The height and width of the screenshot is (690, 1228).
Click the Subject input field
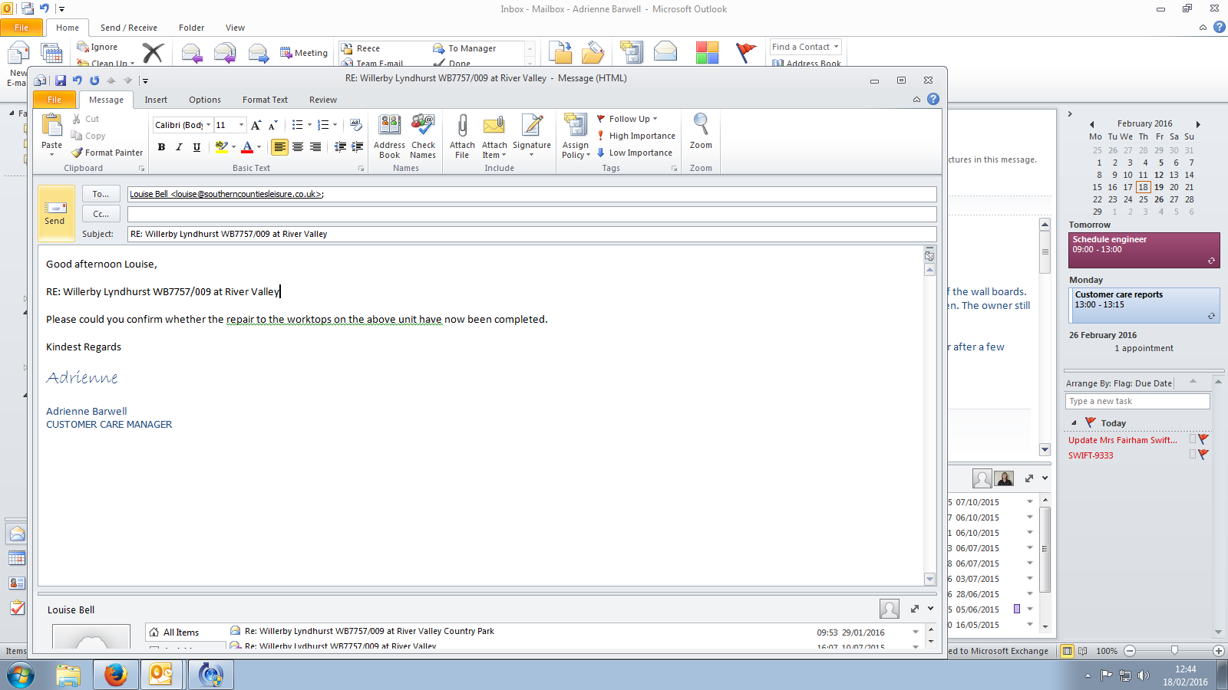[532, 234]
